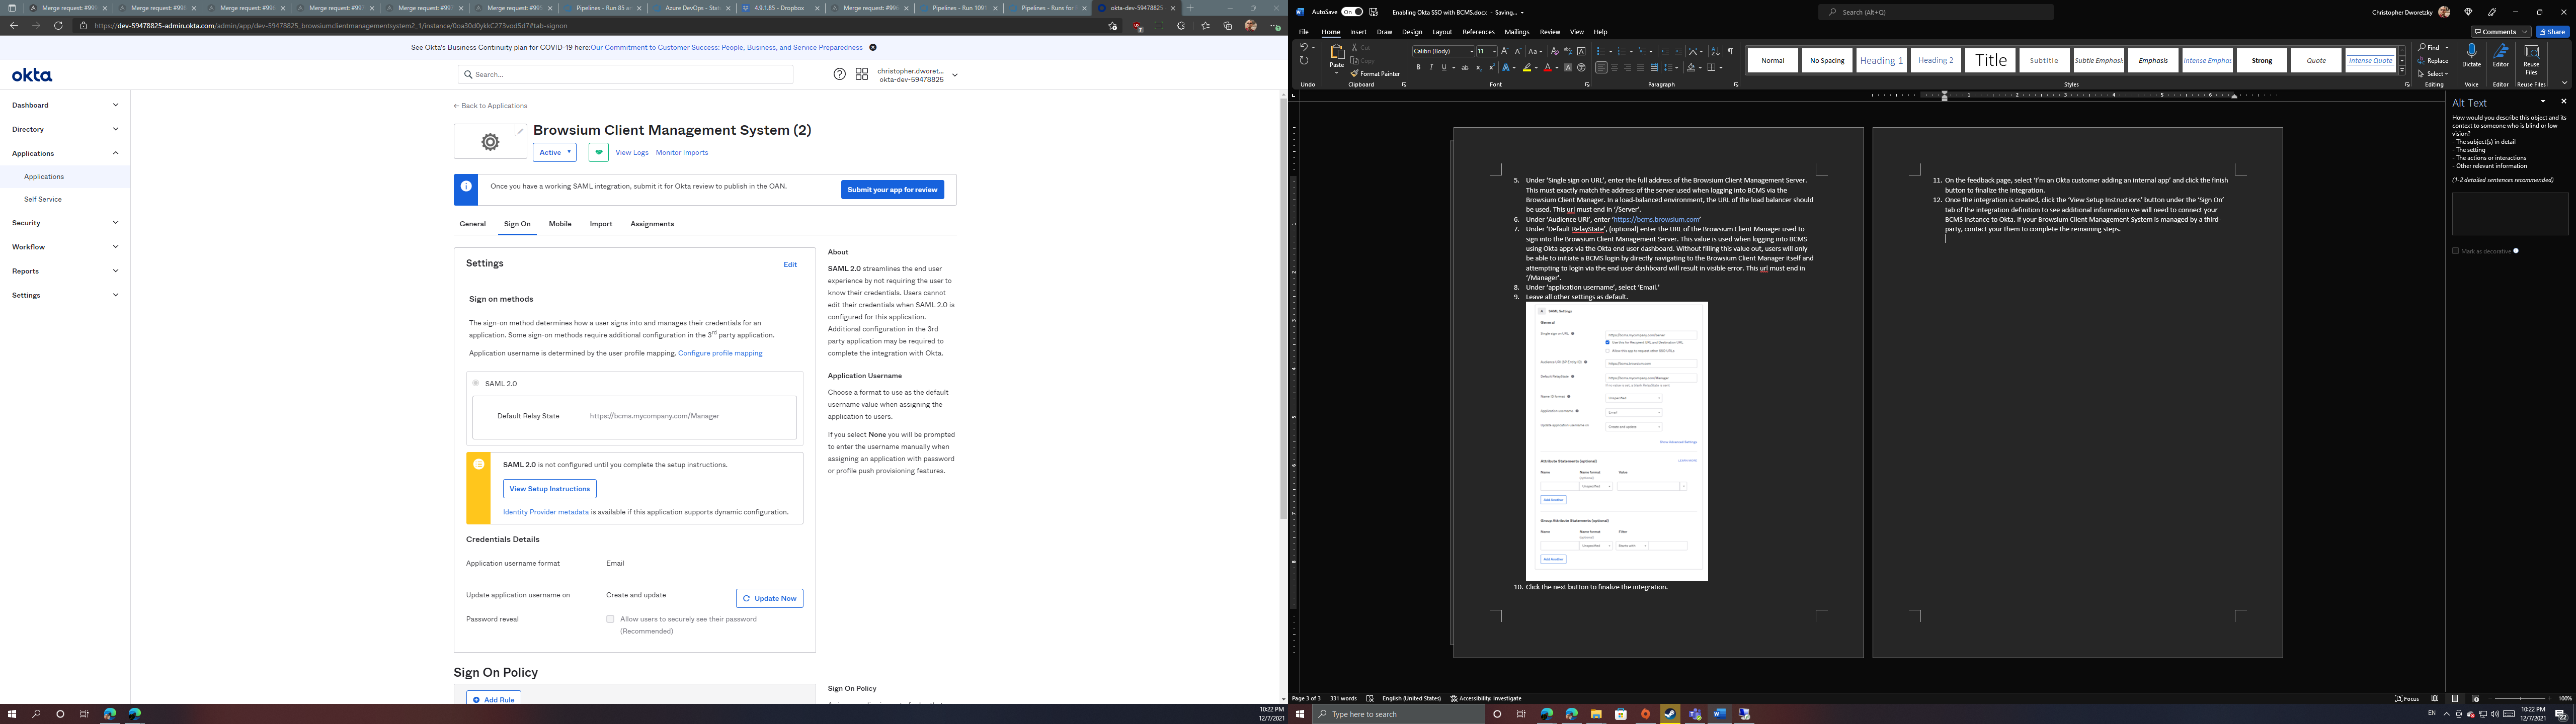Viewport: 2576px width, 724px height.
Task: Check 'Allow users to securely see their password'
Action: pyautogui.click(x=610, y=618)
